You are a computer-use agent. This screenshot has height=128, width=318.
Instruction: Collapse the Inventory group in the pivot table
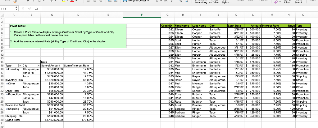[x=7, y=69]
